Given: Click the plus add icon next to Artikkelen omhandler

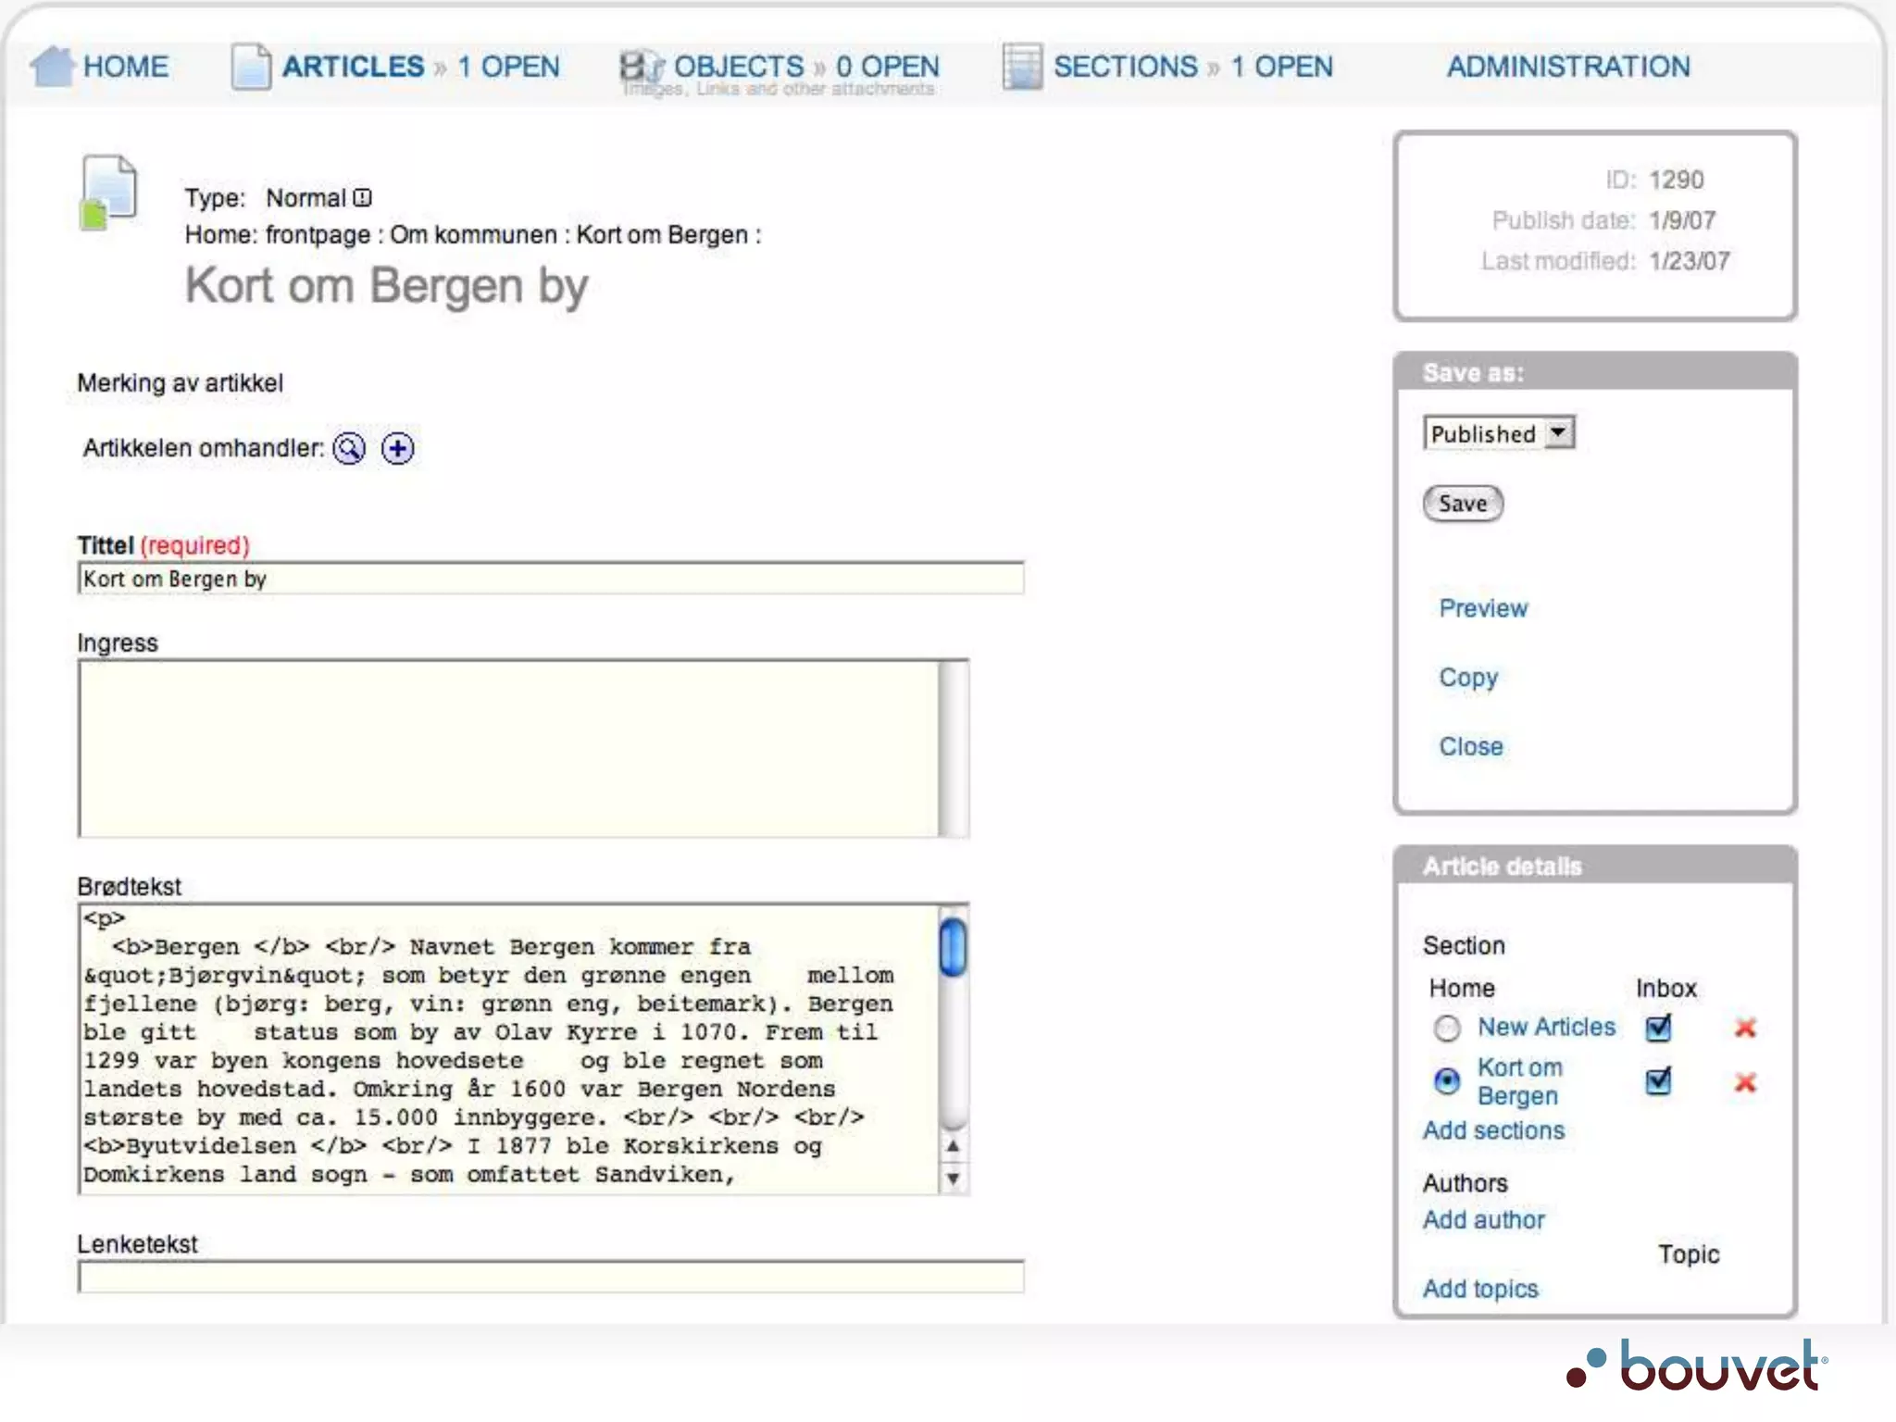Looking at the screenshot, I should (398, 449).
